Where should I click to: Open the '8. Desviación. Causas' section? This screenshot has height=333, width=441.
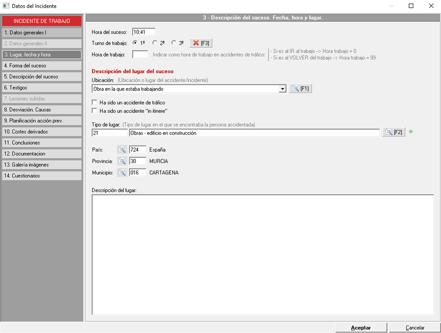pos(42,110)
